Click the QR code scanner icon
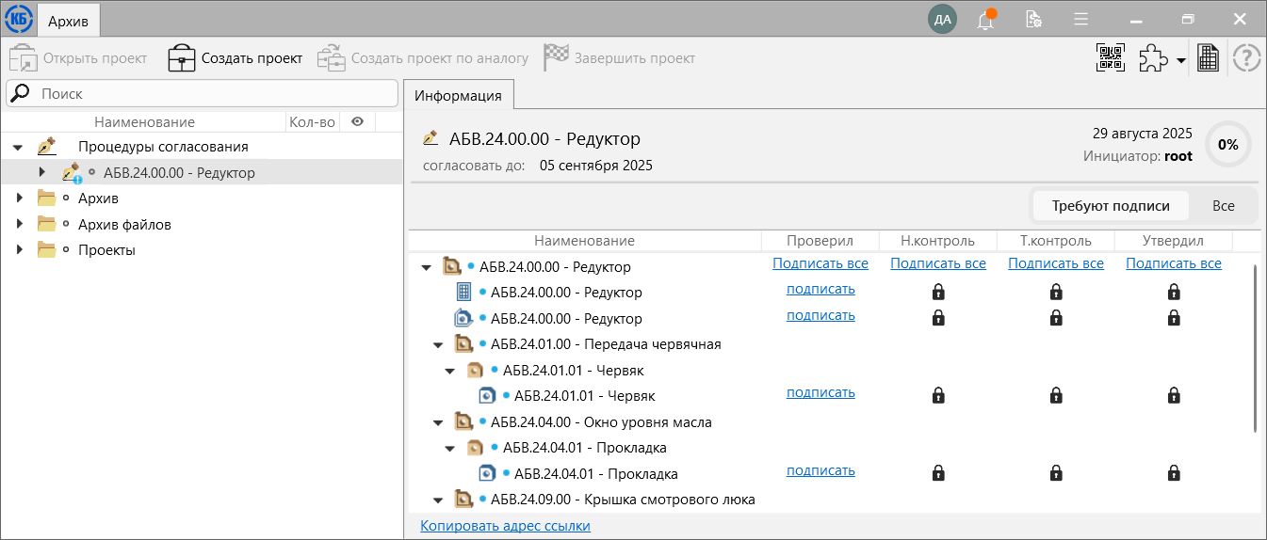Image resolution: width=1267 pixels, height=540 pixels. (x=1111, y=58)
